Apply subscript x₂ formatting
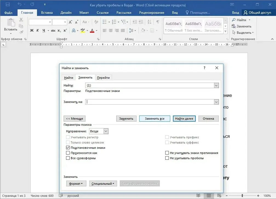276x199 pixels. click(x=59, y=30)
